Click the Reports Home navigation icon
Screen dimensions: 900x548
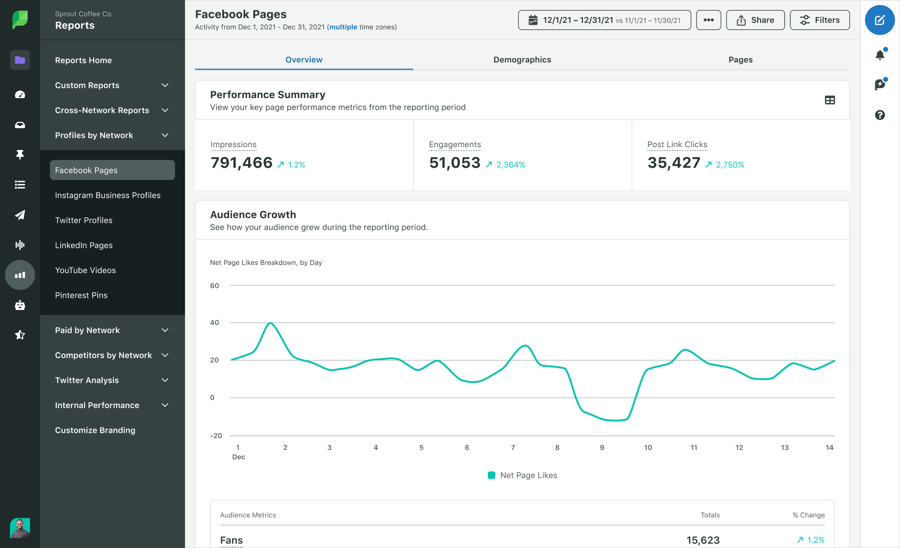pyautogui.click(x=19, y=60)
